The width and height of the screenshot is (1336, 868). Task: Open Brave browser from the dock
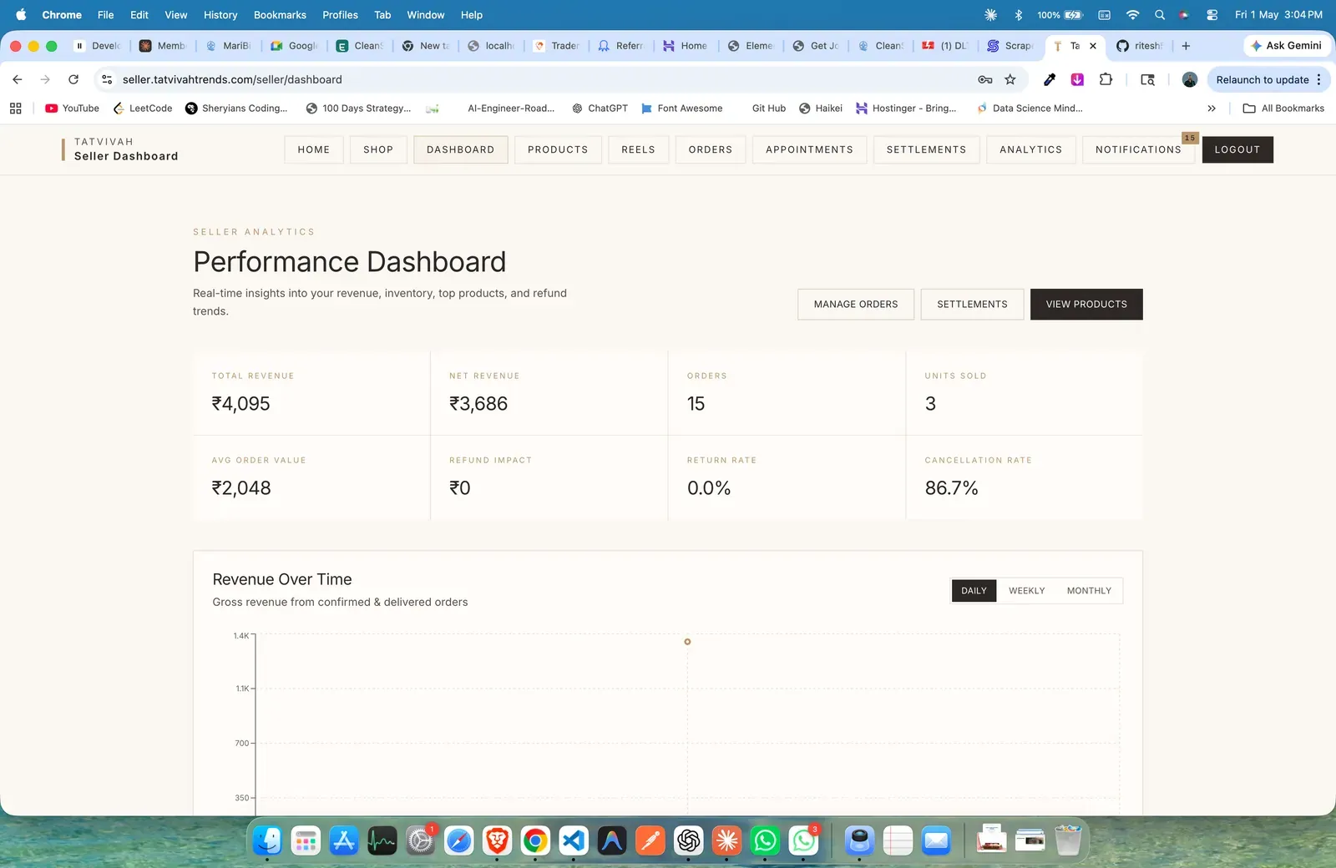click(x=498, y=840)
